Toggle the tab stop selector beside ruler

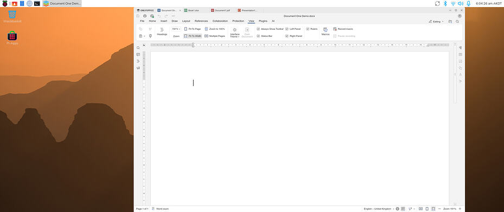(x=144, y=45)
